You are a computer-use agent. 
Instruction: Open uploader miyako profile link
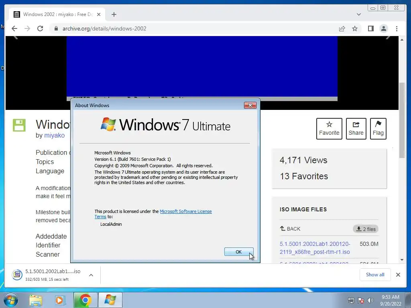click(54, 136)
